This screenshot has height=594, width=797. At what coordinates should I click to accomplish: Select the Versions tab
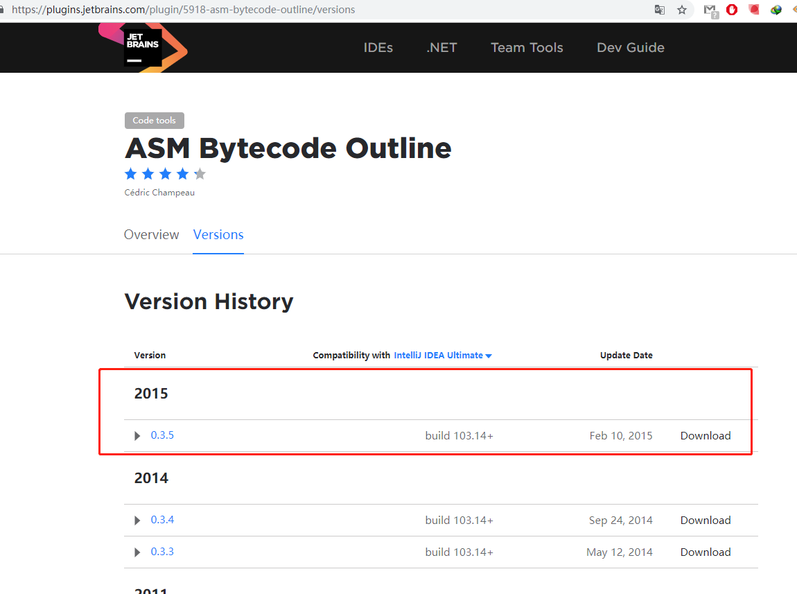point(218,234)
